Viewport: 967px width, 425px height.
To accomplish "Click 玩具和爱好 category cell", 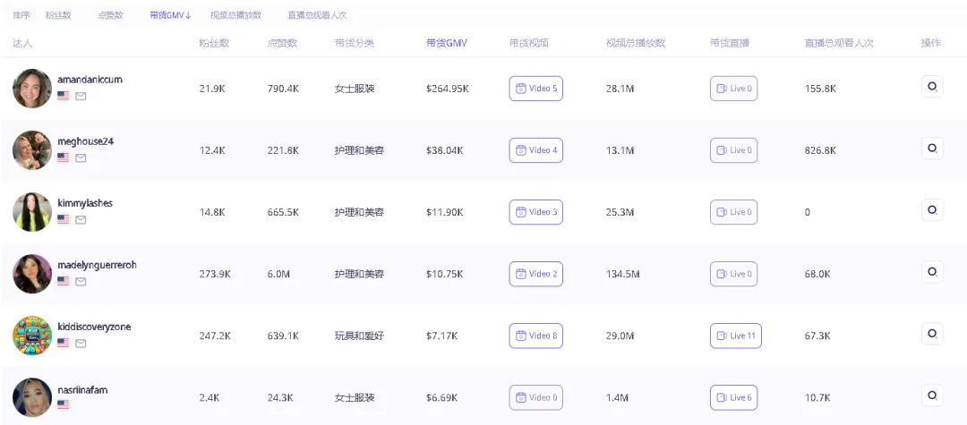I will [x=359, y=336].
